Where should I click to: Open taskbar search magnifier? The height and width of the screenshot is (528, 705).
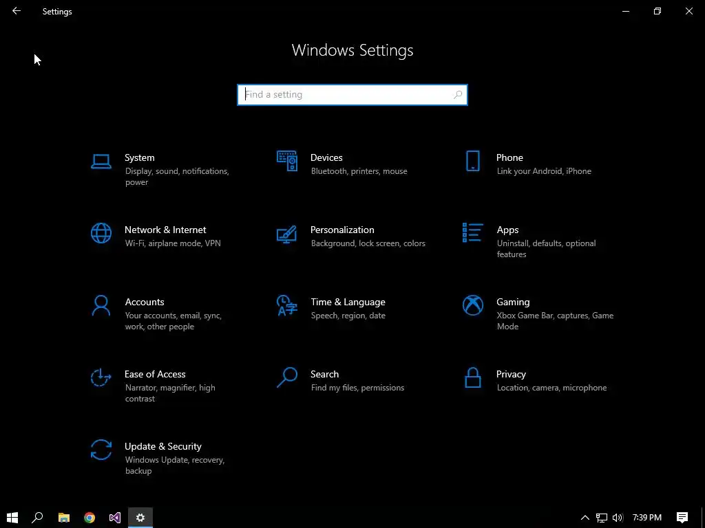pos(38,518)
